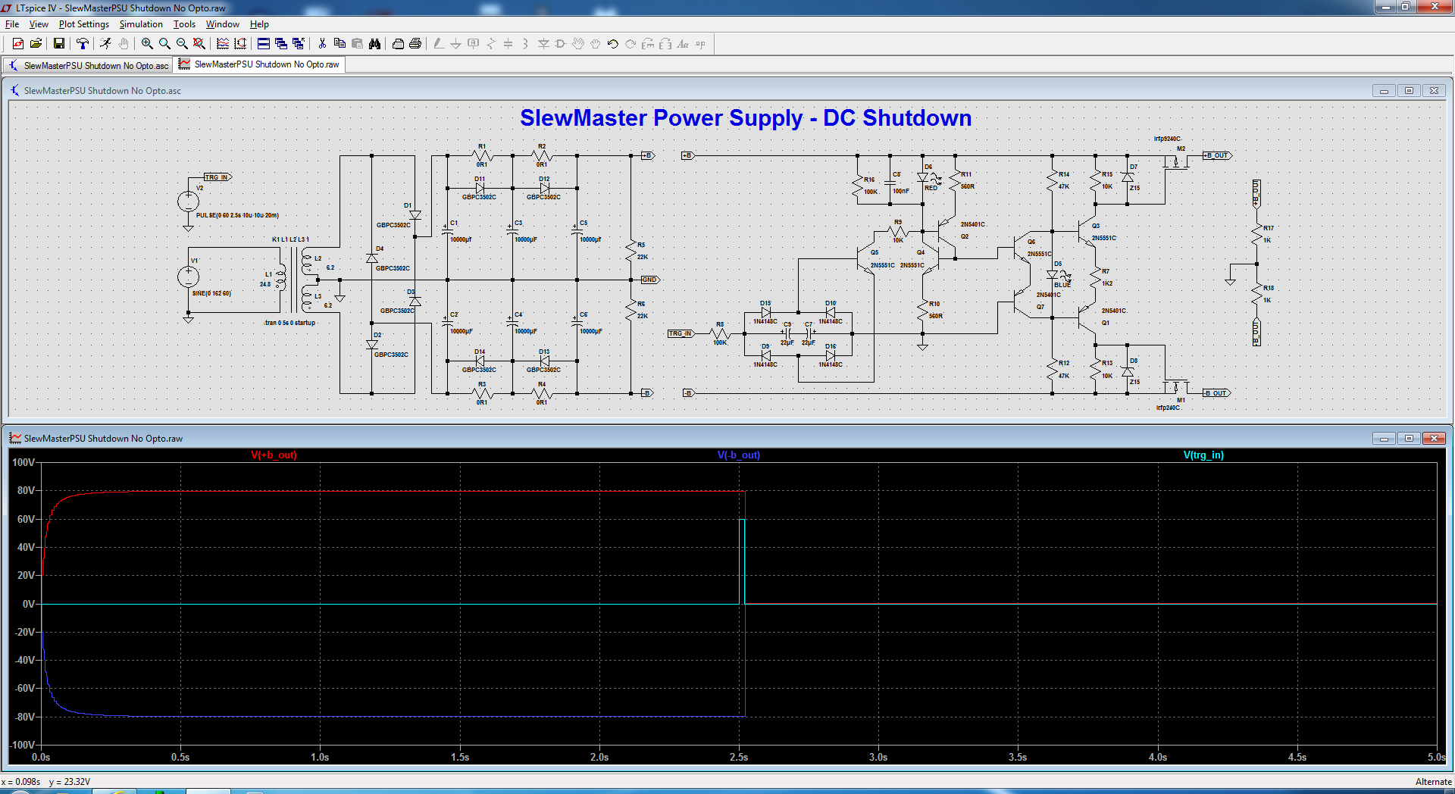Open the Simulation menu
This screenshot has height=794, width=1455.
pos(141,24)
